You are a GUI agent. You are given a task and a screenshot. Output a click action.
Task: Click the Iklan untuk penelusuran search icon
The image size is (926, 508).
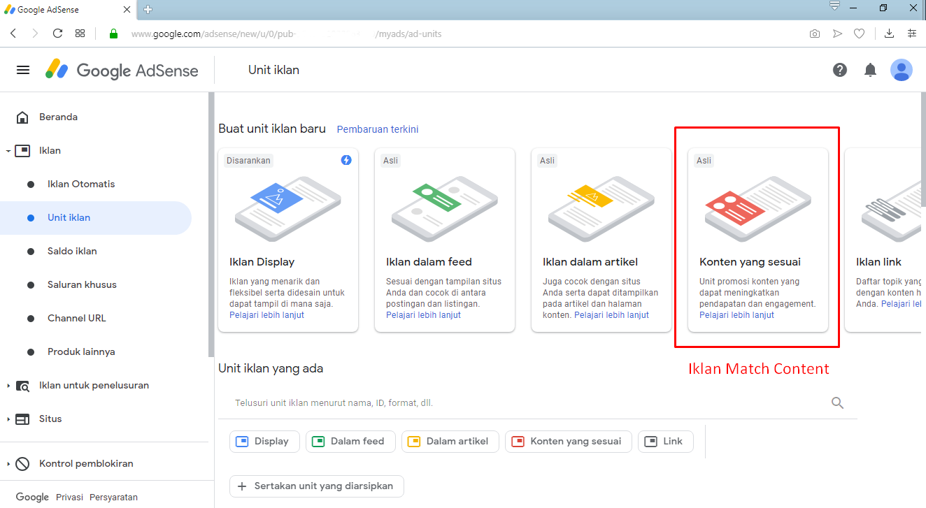pos(22,385)
